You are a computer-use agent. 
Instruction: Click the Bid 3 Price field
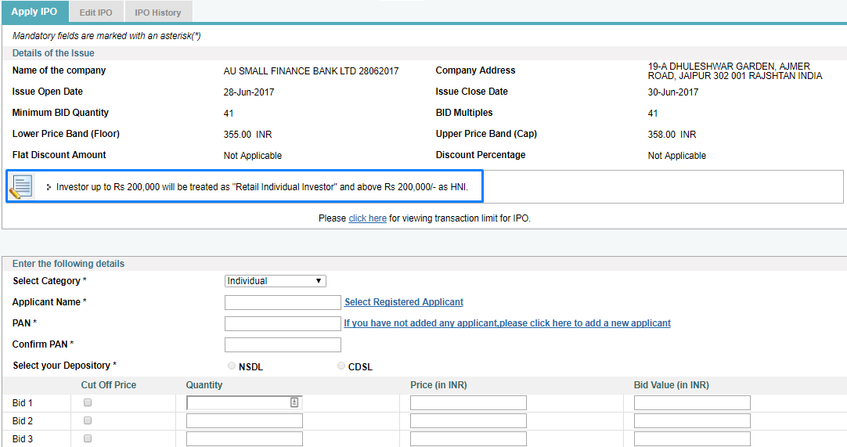468,438
